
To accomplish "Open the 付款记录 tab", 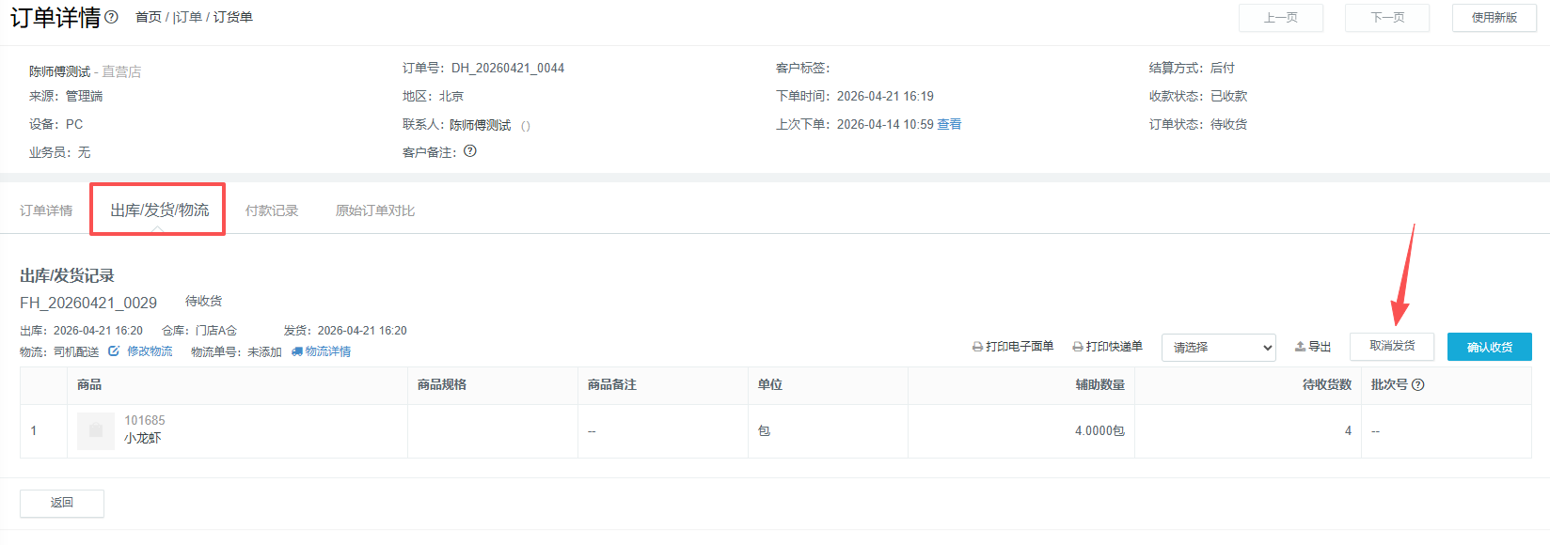I will (x=272, y=210).
